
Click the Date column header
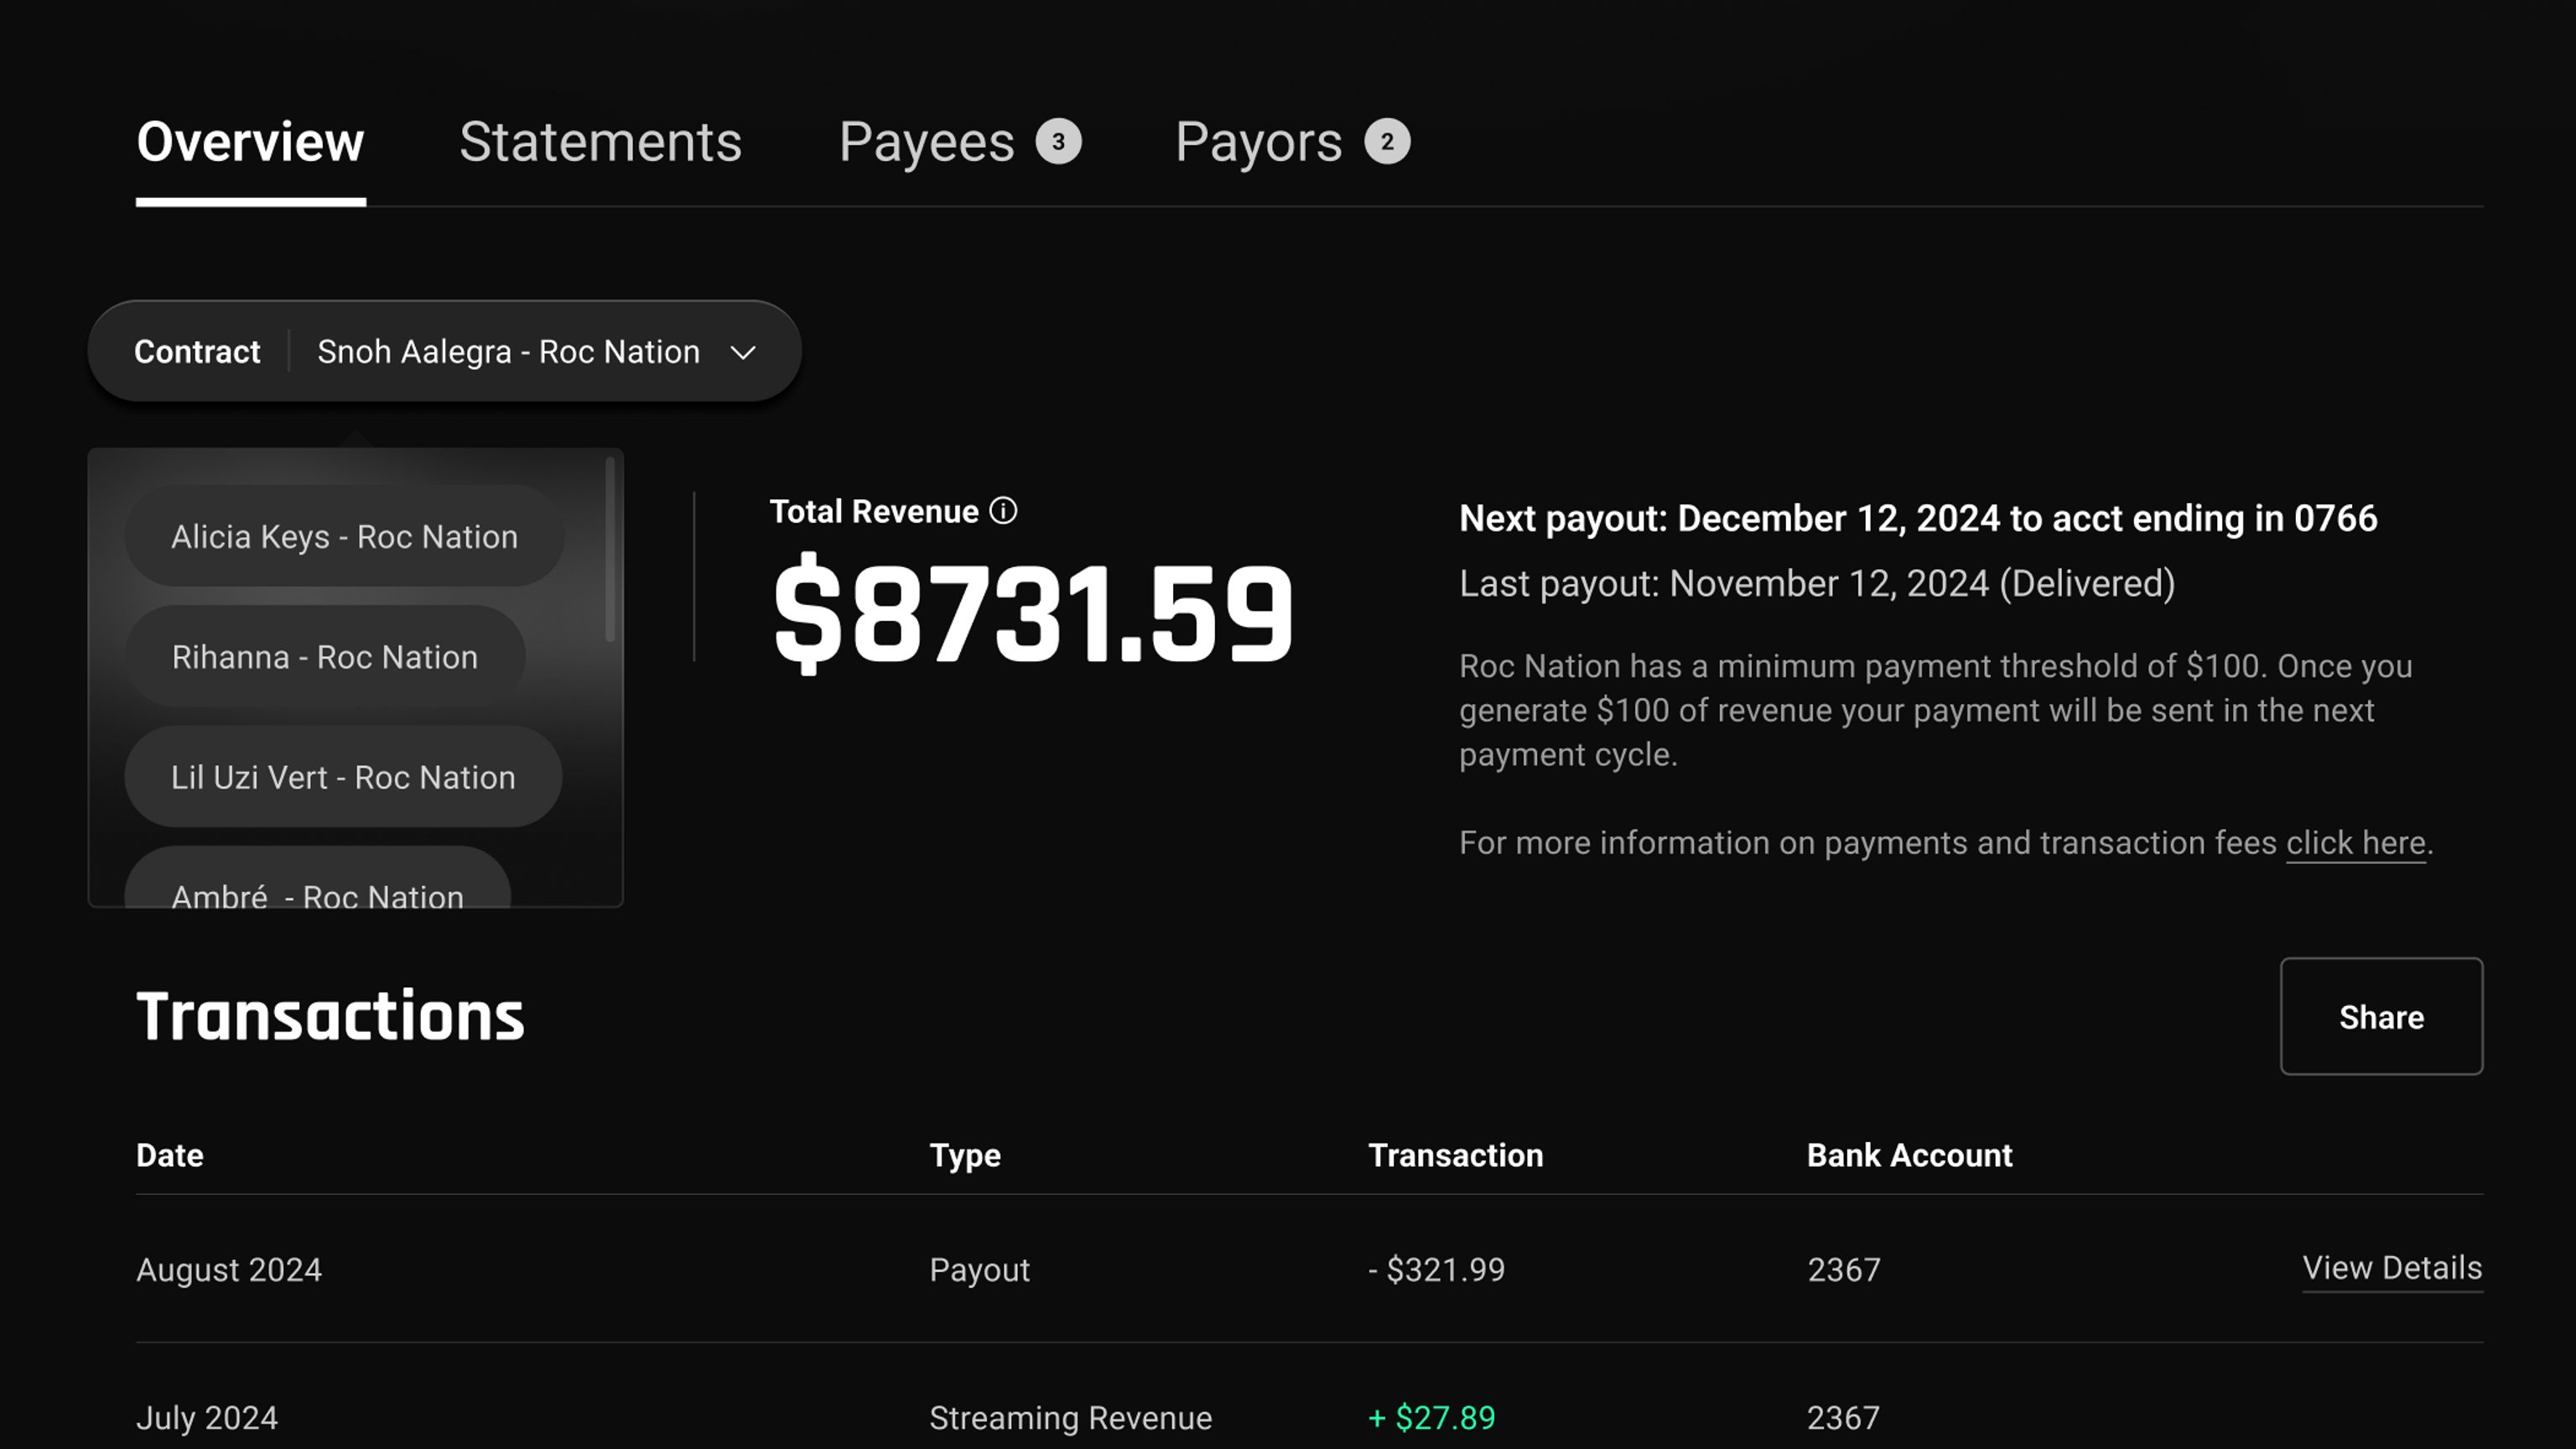click(x=170, y=1155)
